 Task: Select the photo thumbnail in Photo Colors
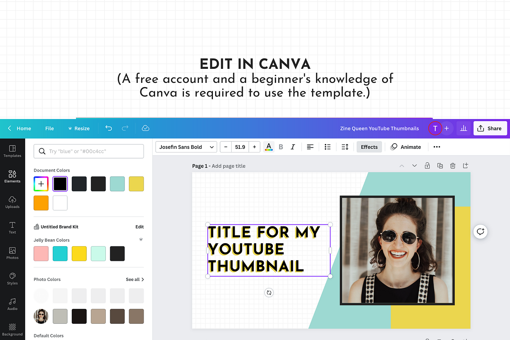41,316
